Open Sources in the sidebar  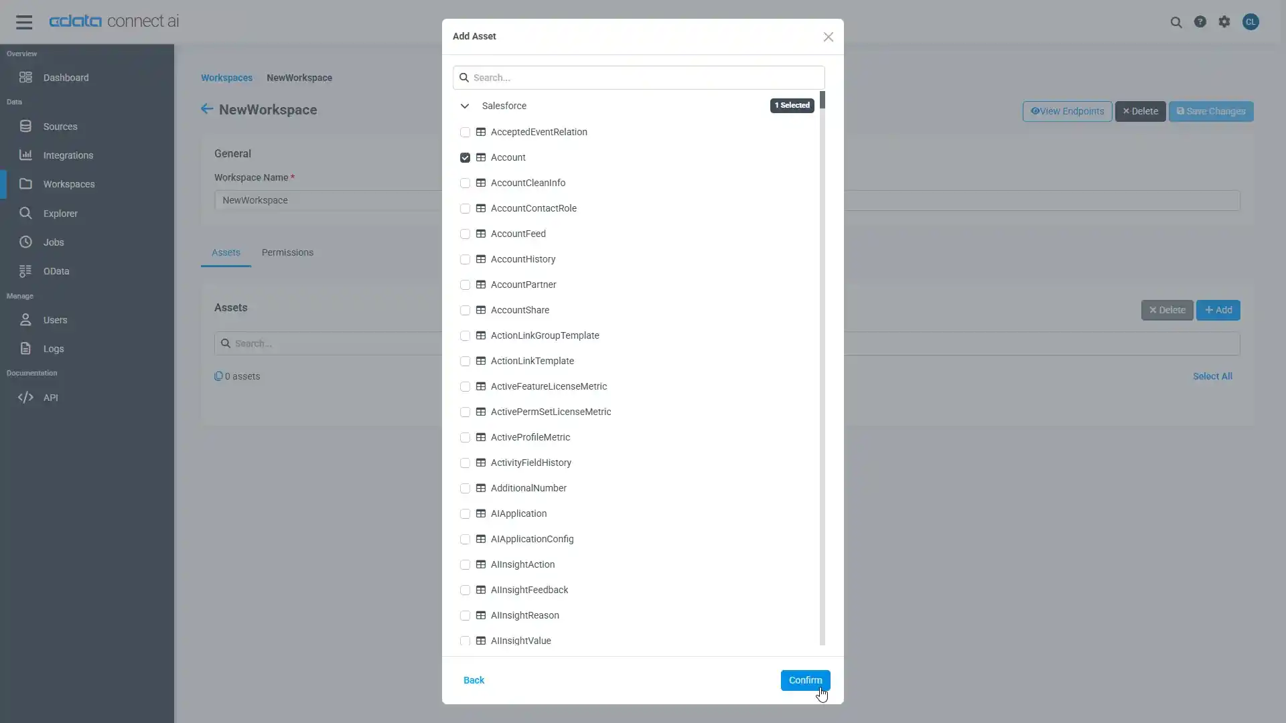click(x=60, y=127)
